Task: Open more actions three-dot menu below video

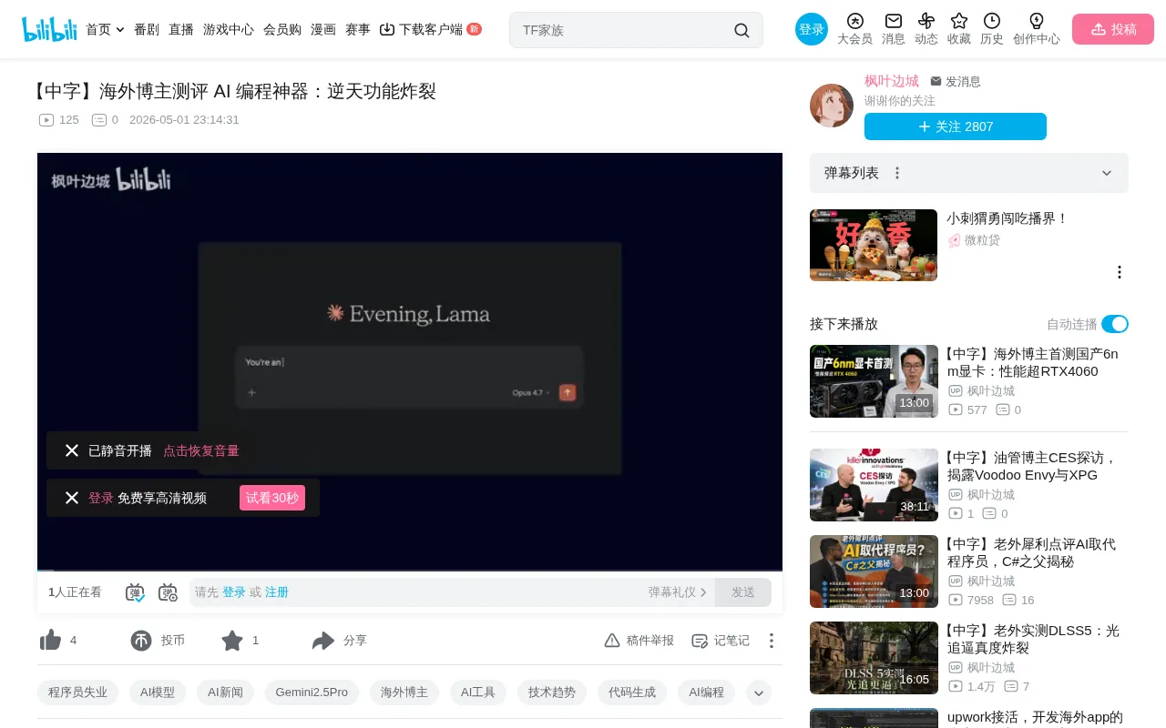Action: click(x=772, y=641)
